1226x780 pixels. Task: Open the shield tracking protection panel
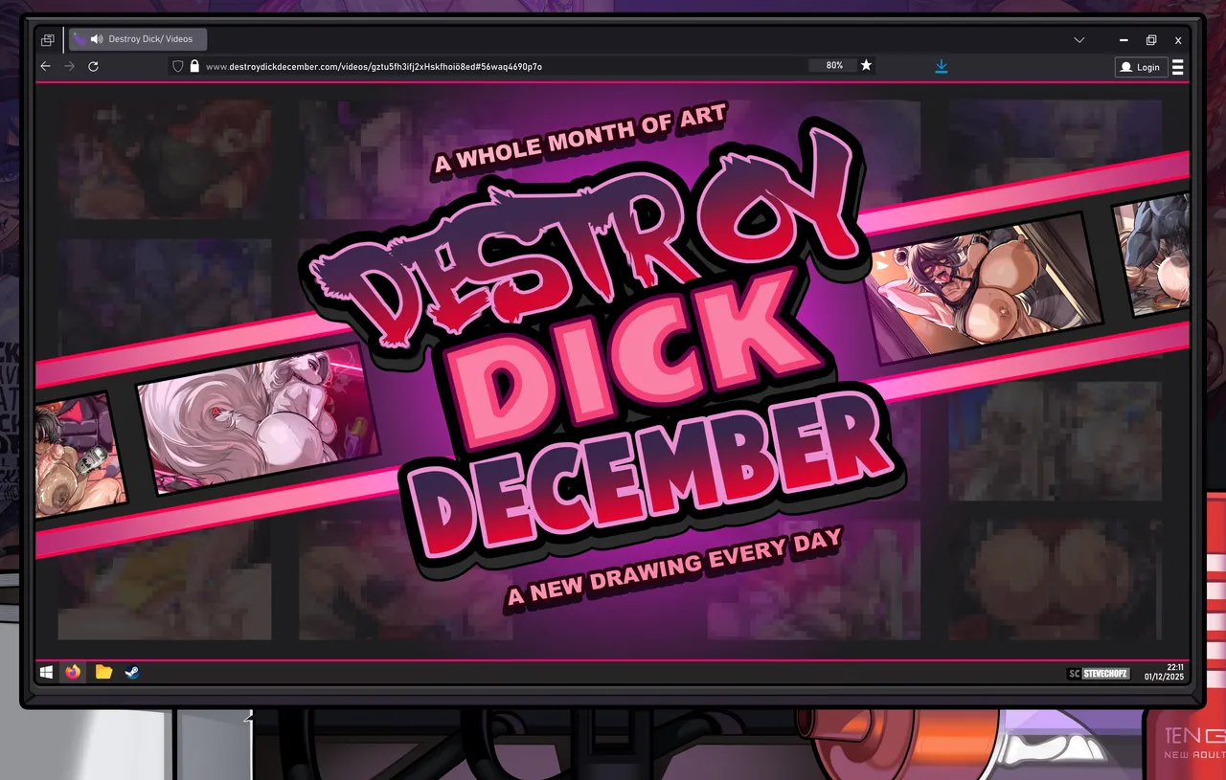click(x=176, y=66)
